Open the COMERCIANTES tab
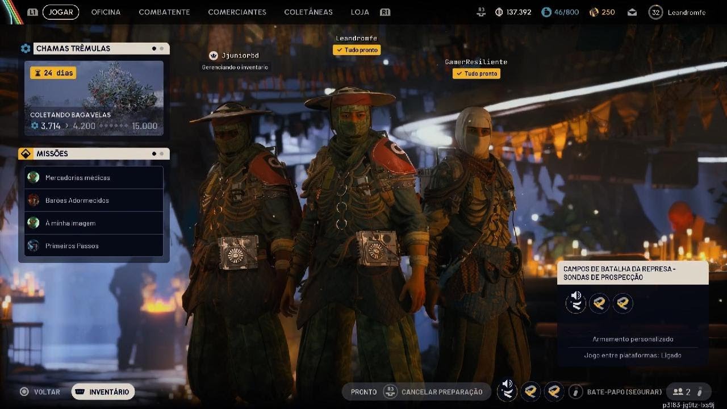The image size is (727, 409). (x=237, y=12)
